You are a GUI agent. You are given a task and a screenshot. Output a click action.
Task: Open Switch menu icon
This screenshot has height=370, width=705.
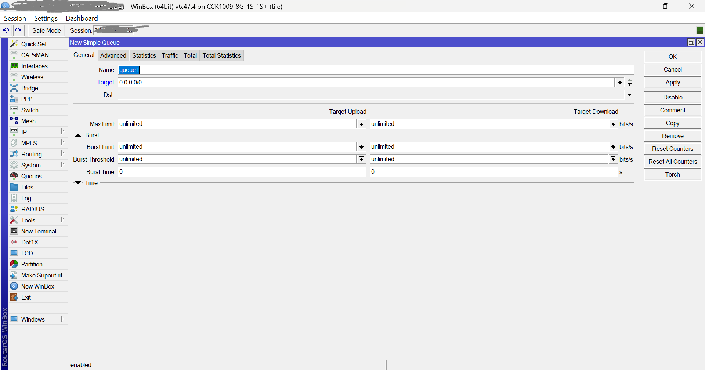coord(14,110)
